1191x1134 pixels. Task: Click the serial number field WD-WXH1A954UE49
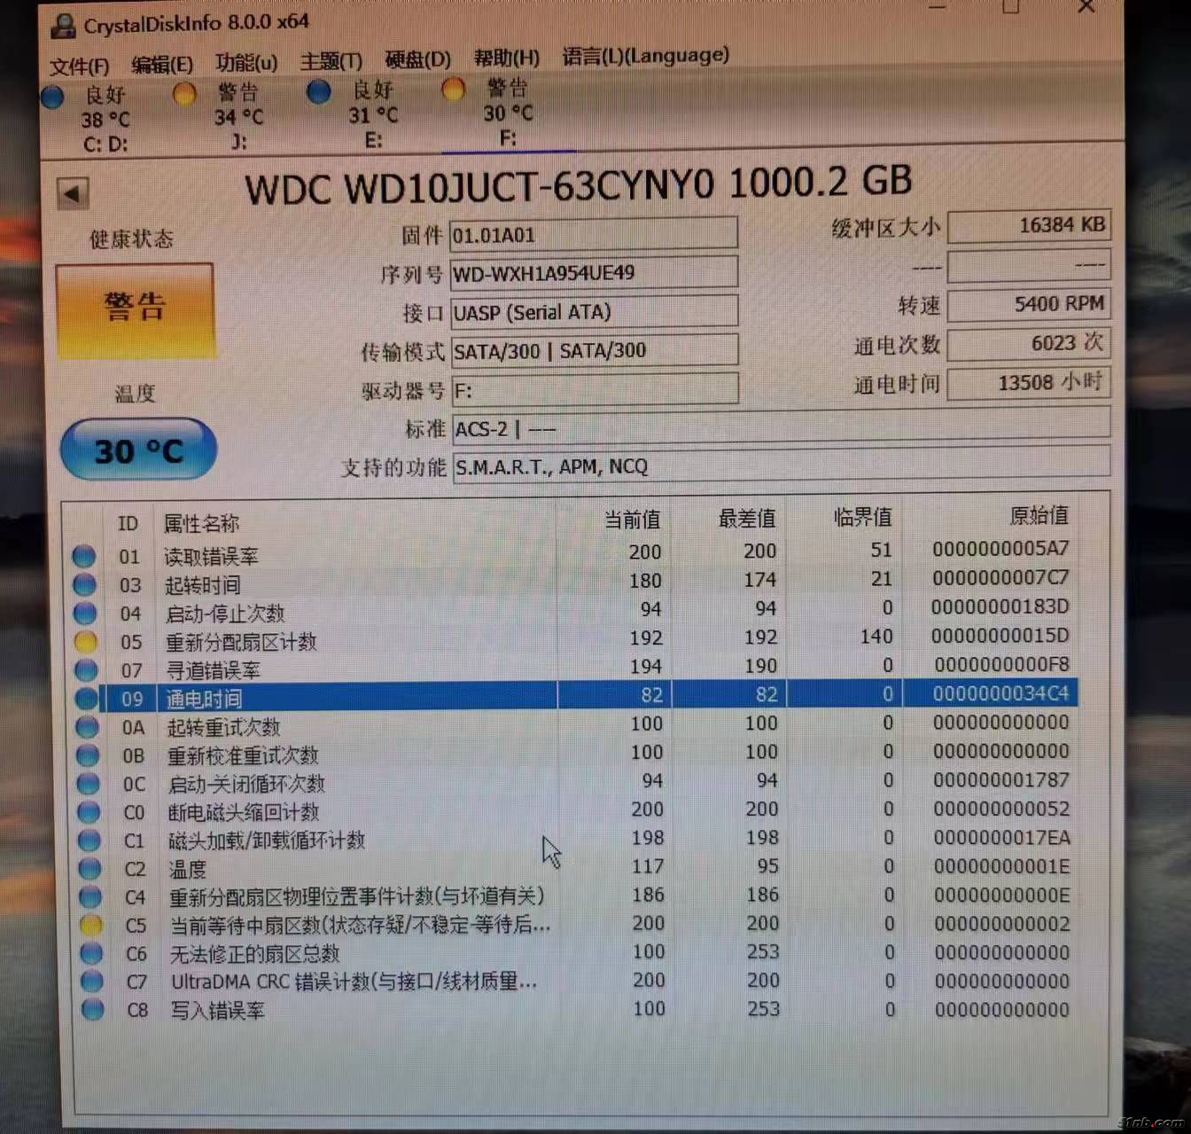[594, 273]
